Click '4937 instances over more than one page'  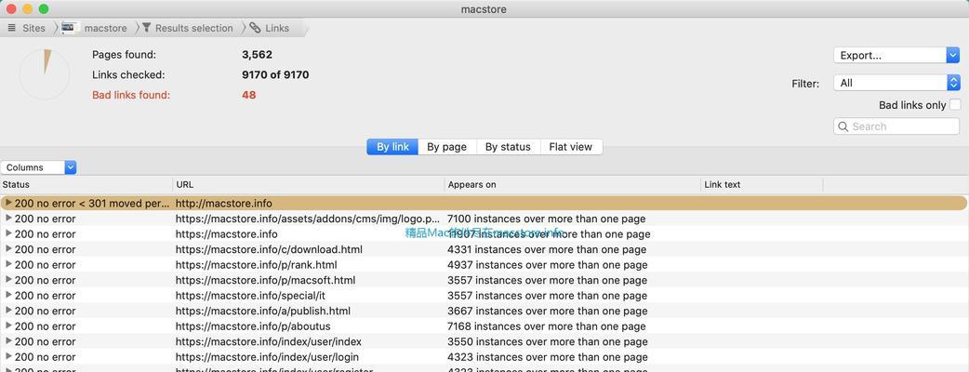(x=548, y=265)
